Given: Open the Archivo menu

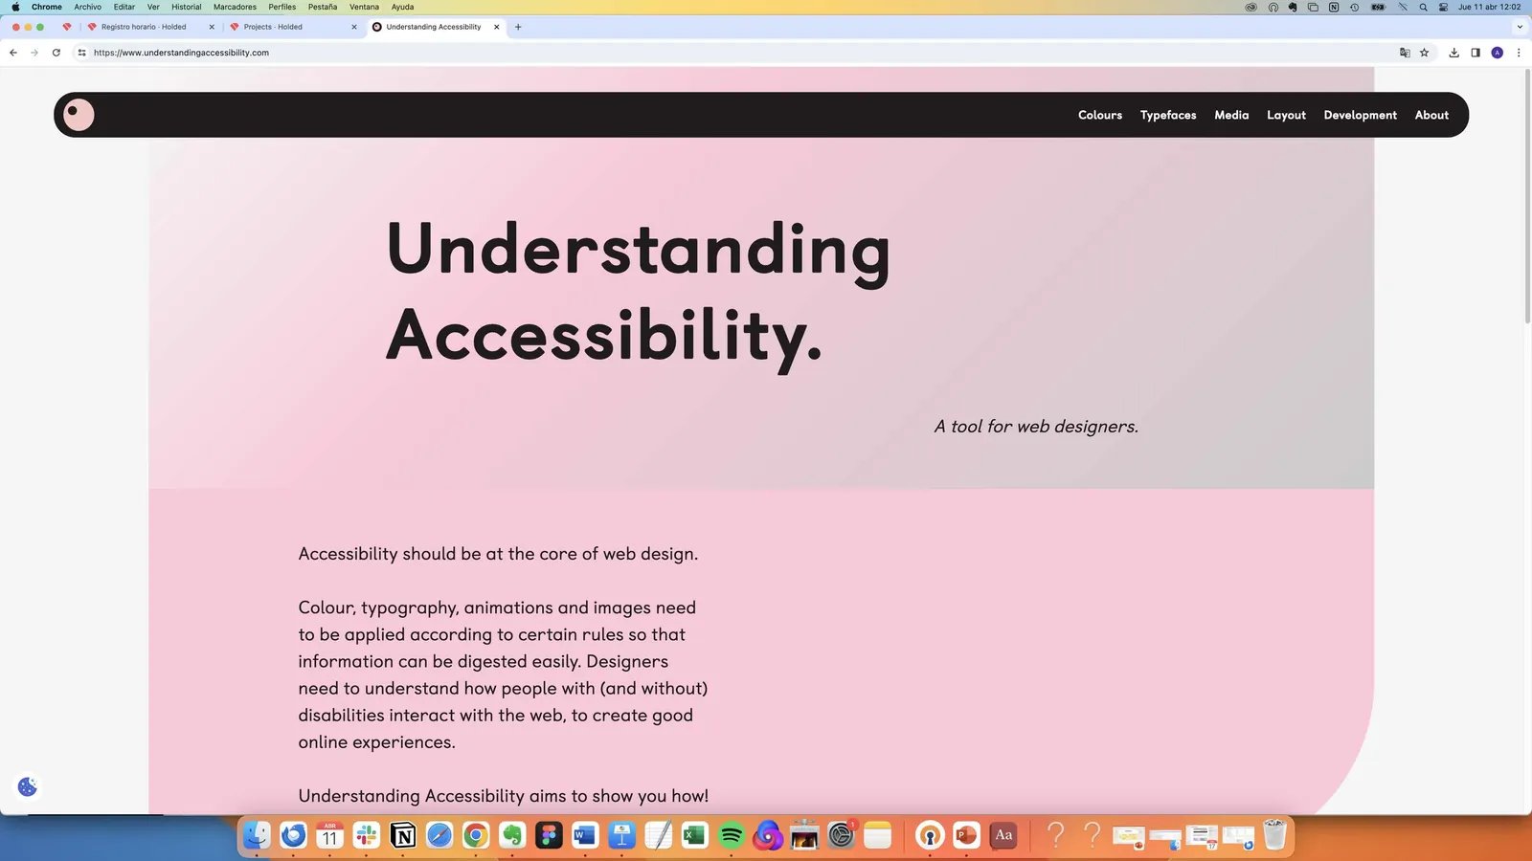Looking at the screenshot, I should (x=88, y=7).
